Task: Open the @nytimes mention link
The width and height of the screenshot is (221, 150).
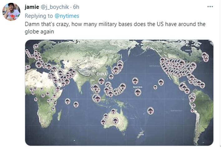Action: pos(66,16)
